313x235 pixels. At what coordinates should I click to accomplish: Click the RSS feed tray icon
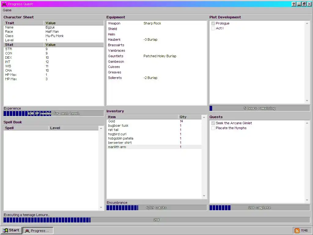tap(297, 231)
